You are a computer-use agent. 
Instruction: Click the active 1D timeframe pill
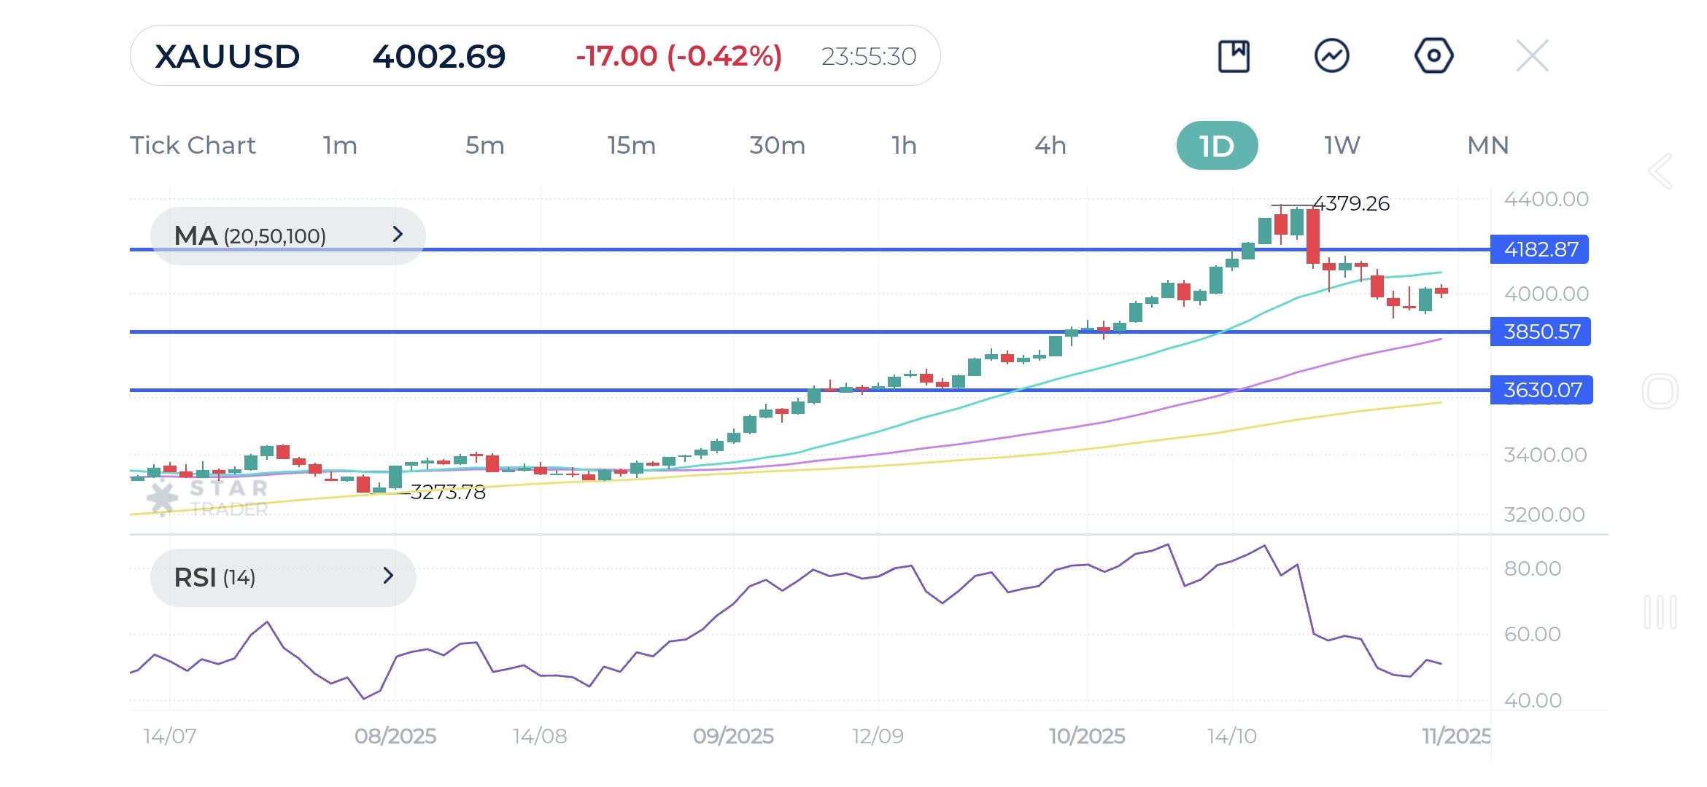click(1216, 146)
